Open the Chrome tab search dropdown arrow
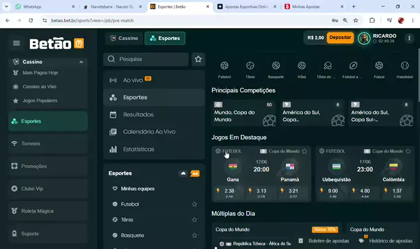This screenshot has height=249, width=420. [6, 6]
